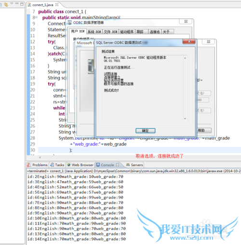Viewport: 241px width, 245px height.
Task: Click console line starting id:8English:80
Action: pyautogui.click(x=75, y=208)
